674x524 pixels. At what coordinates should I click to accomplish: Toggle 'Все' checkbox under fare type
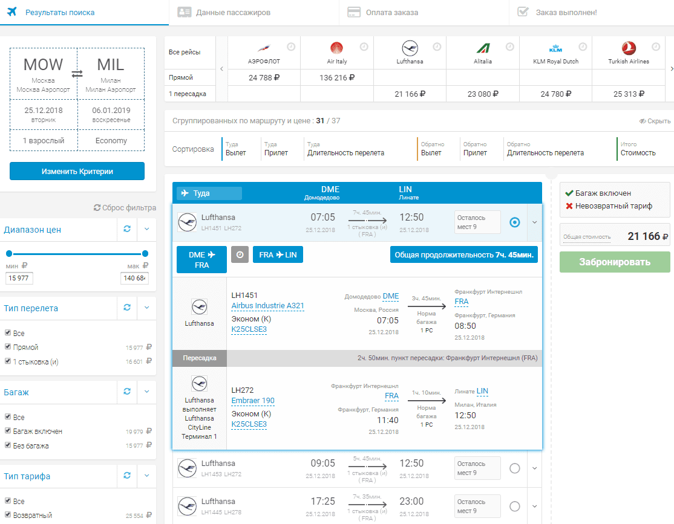pyautogui.click(x=8, y=500)
